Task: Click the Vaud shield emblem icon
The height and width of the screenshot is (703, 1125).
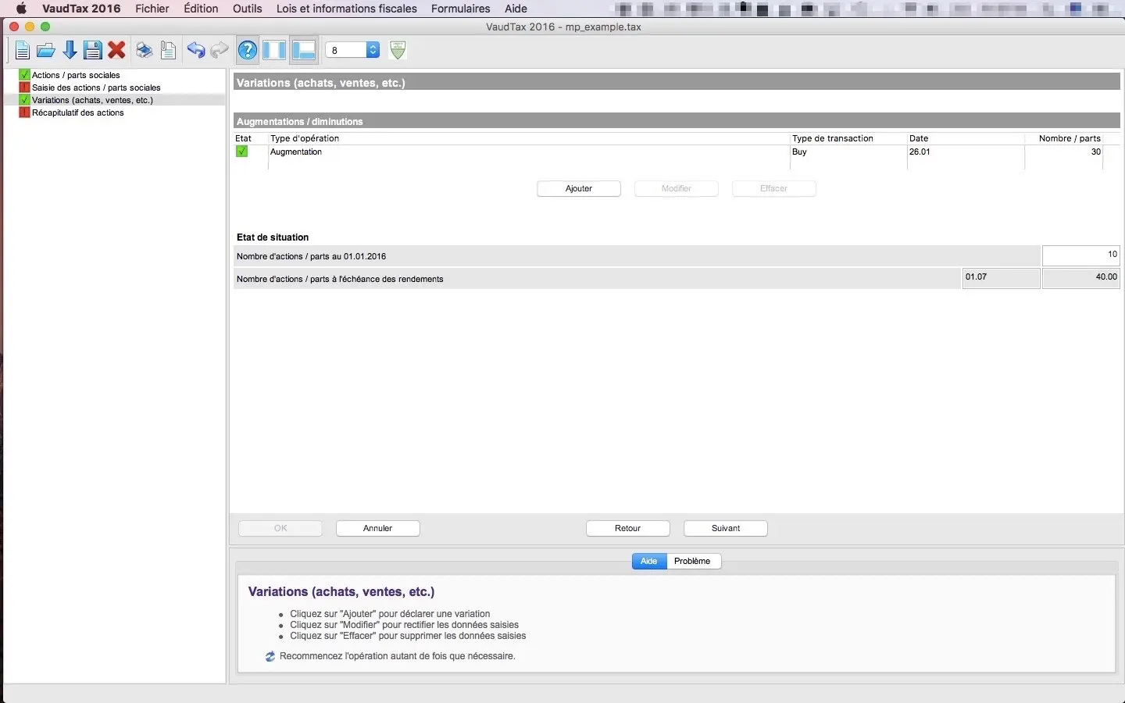Action: [398, 51]
